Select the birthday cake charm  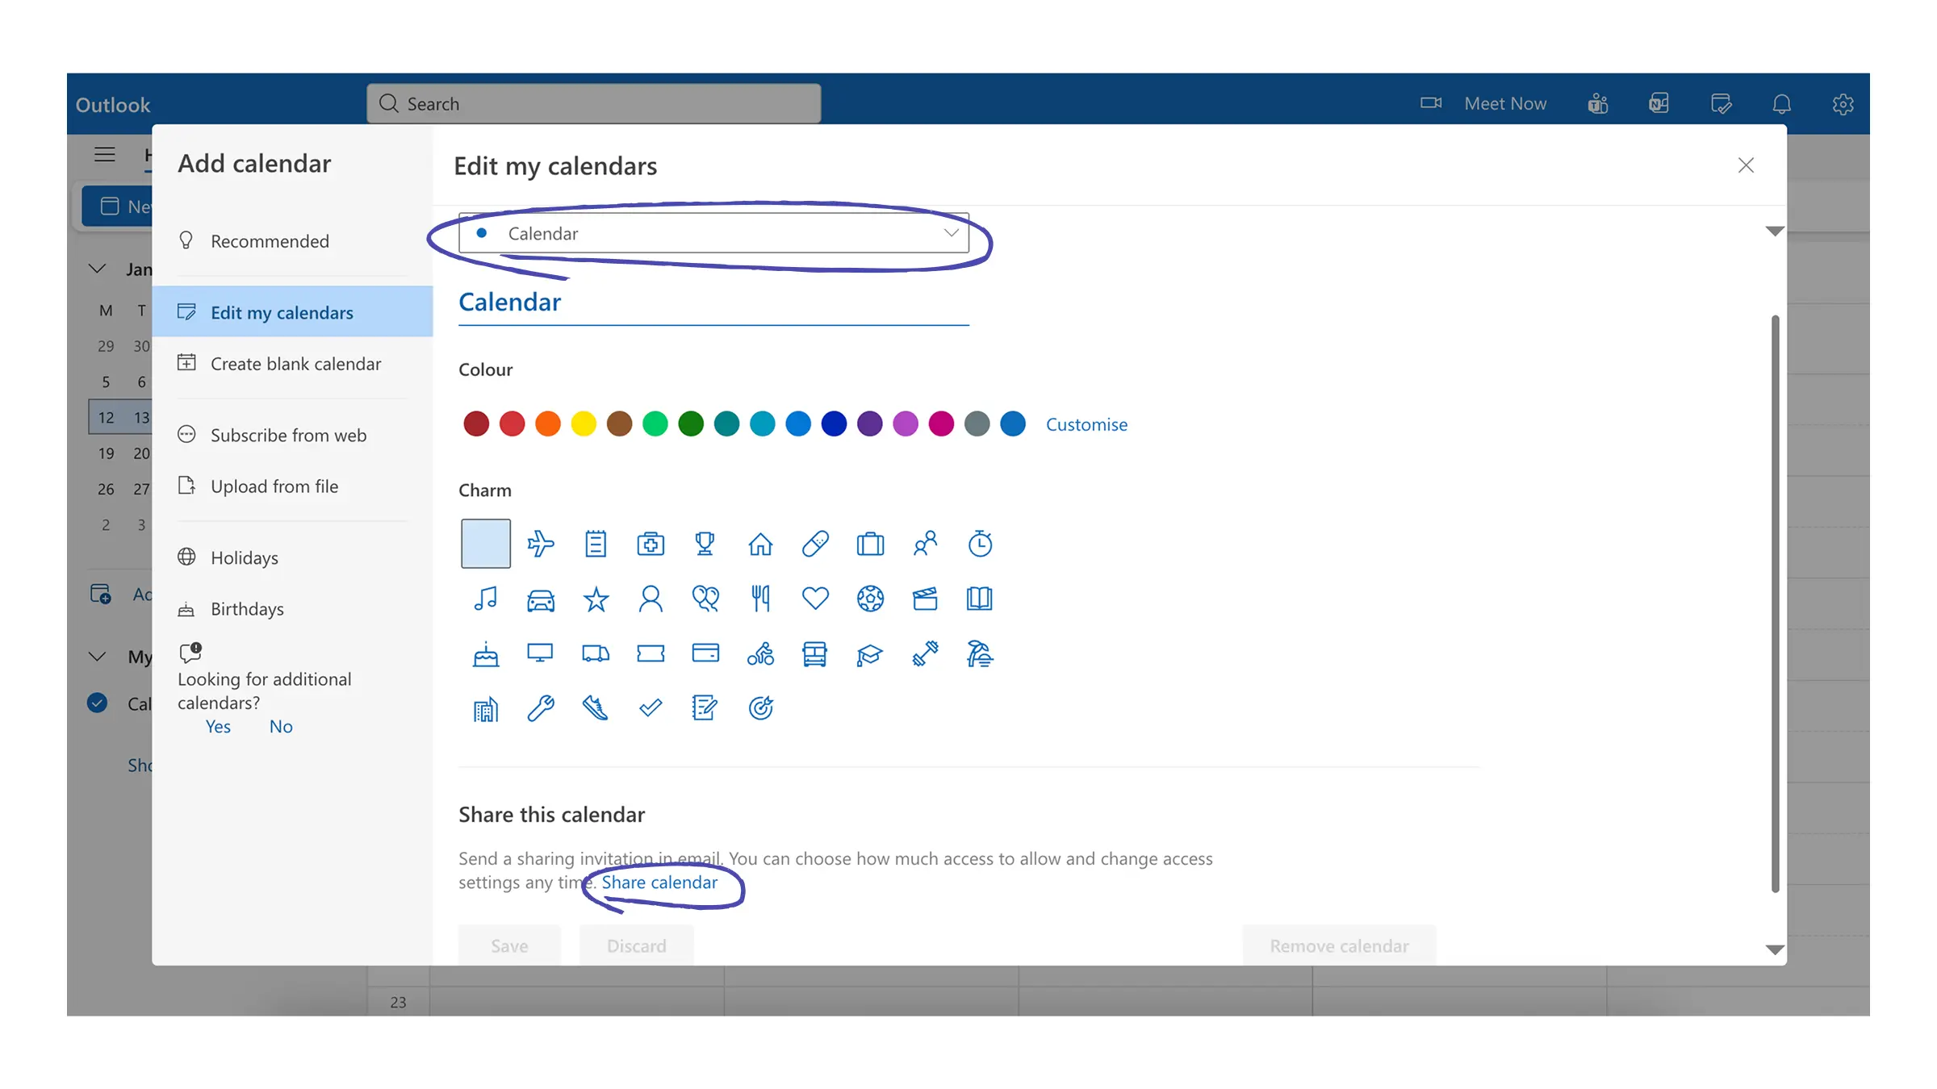click(x=486, y=653)
